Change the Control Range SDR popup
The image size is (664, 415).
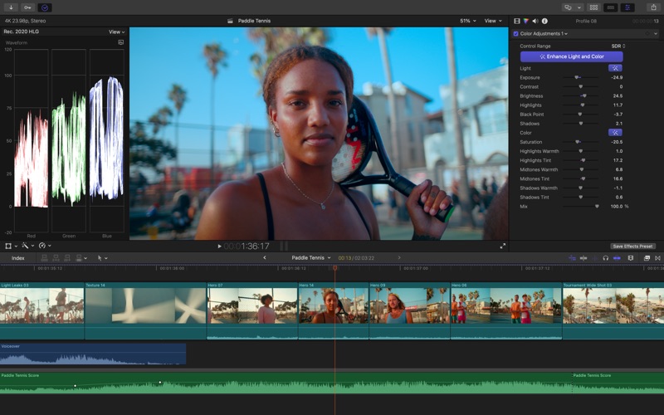click(618, 46)
